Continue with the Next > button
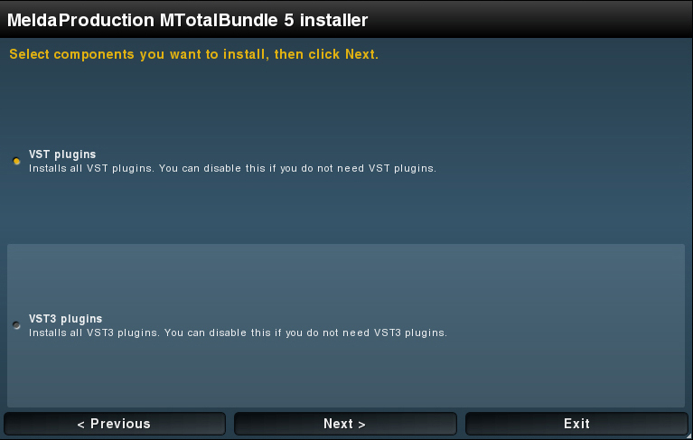Image resolution: width=693 pixels, height=440 pixels. (x=345, y=424)
